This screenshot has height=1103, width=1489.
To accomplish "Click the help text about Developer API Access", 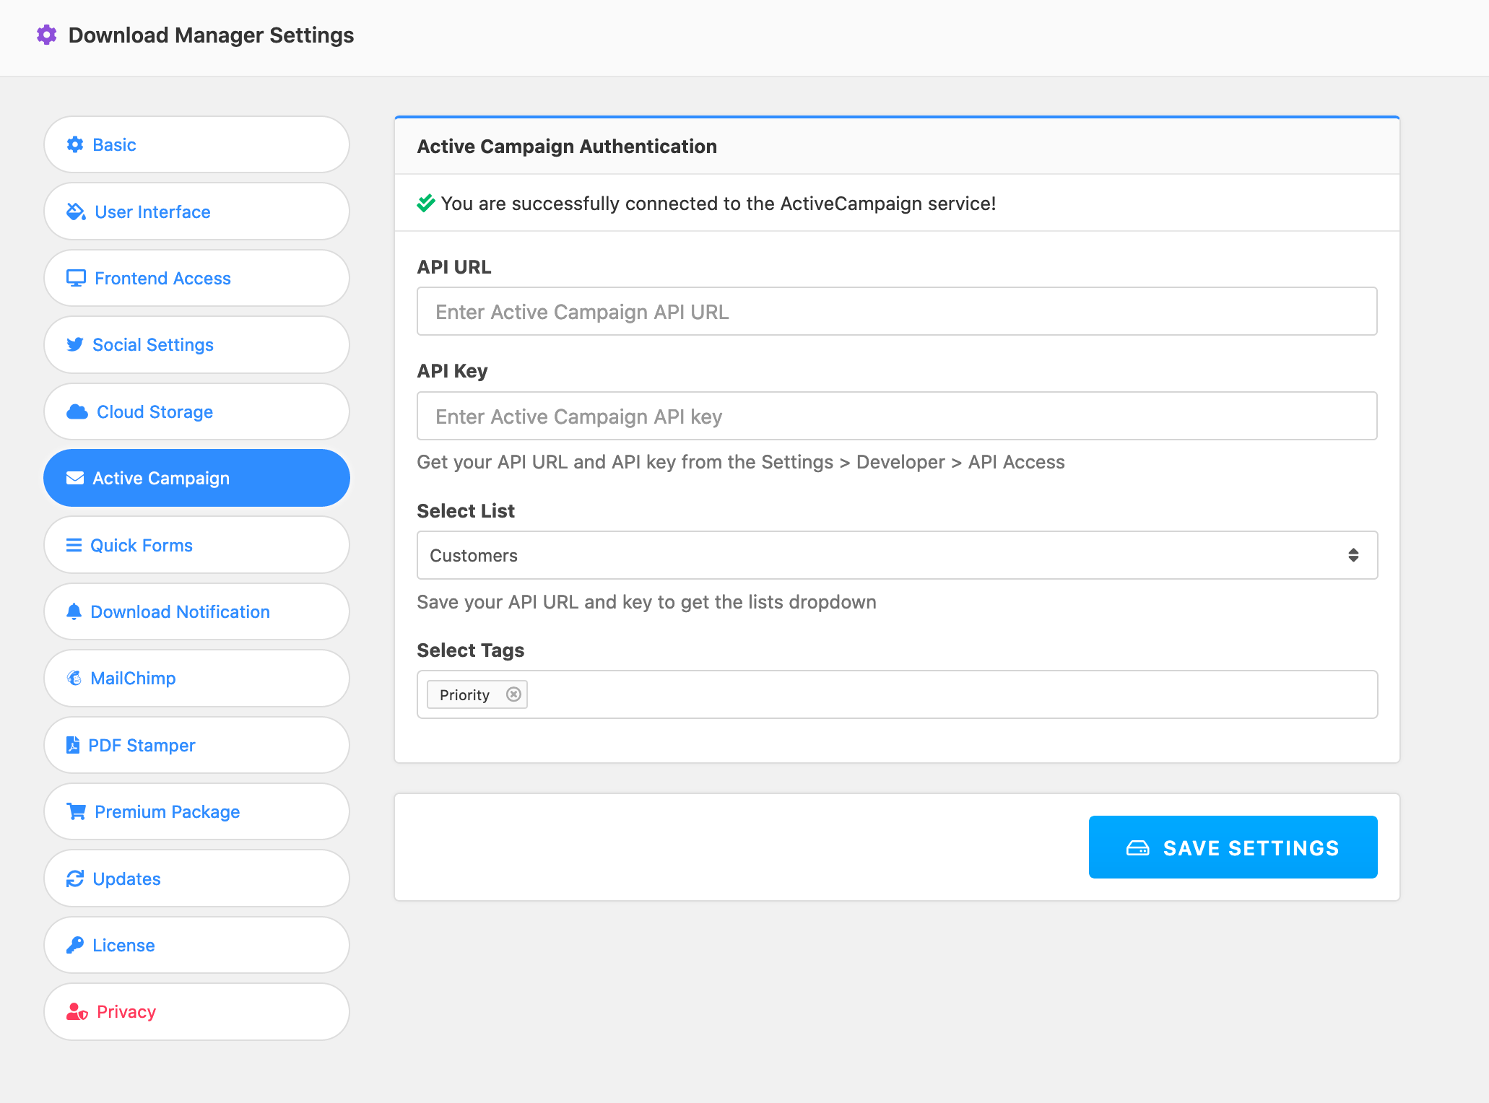I will [x=741, y=462].
